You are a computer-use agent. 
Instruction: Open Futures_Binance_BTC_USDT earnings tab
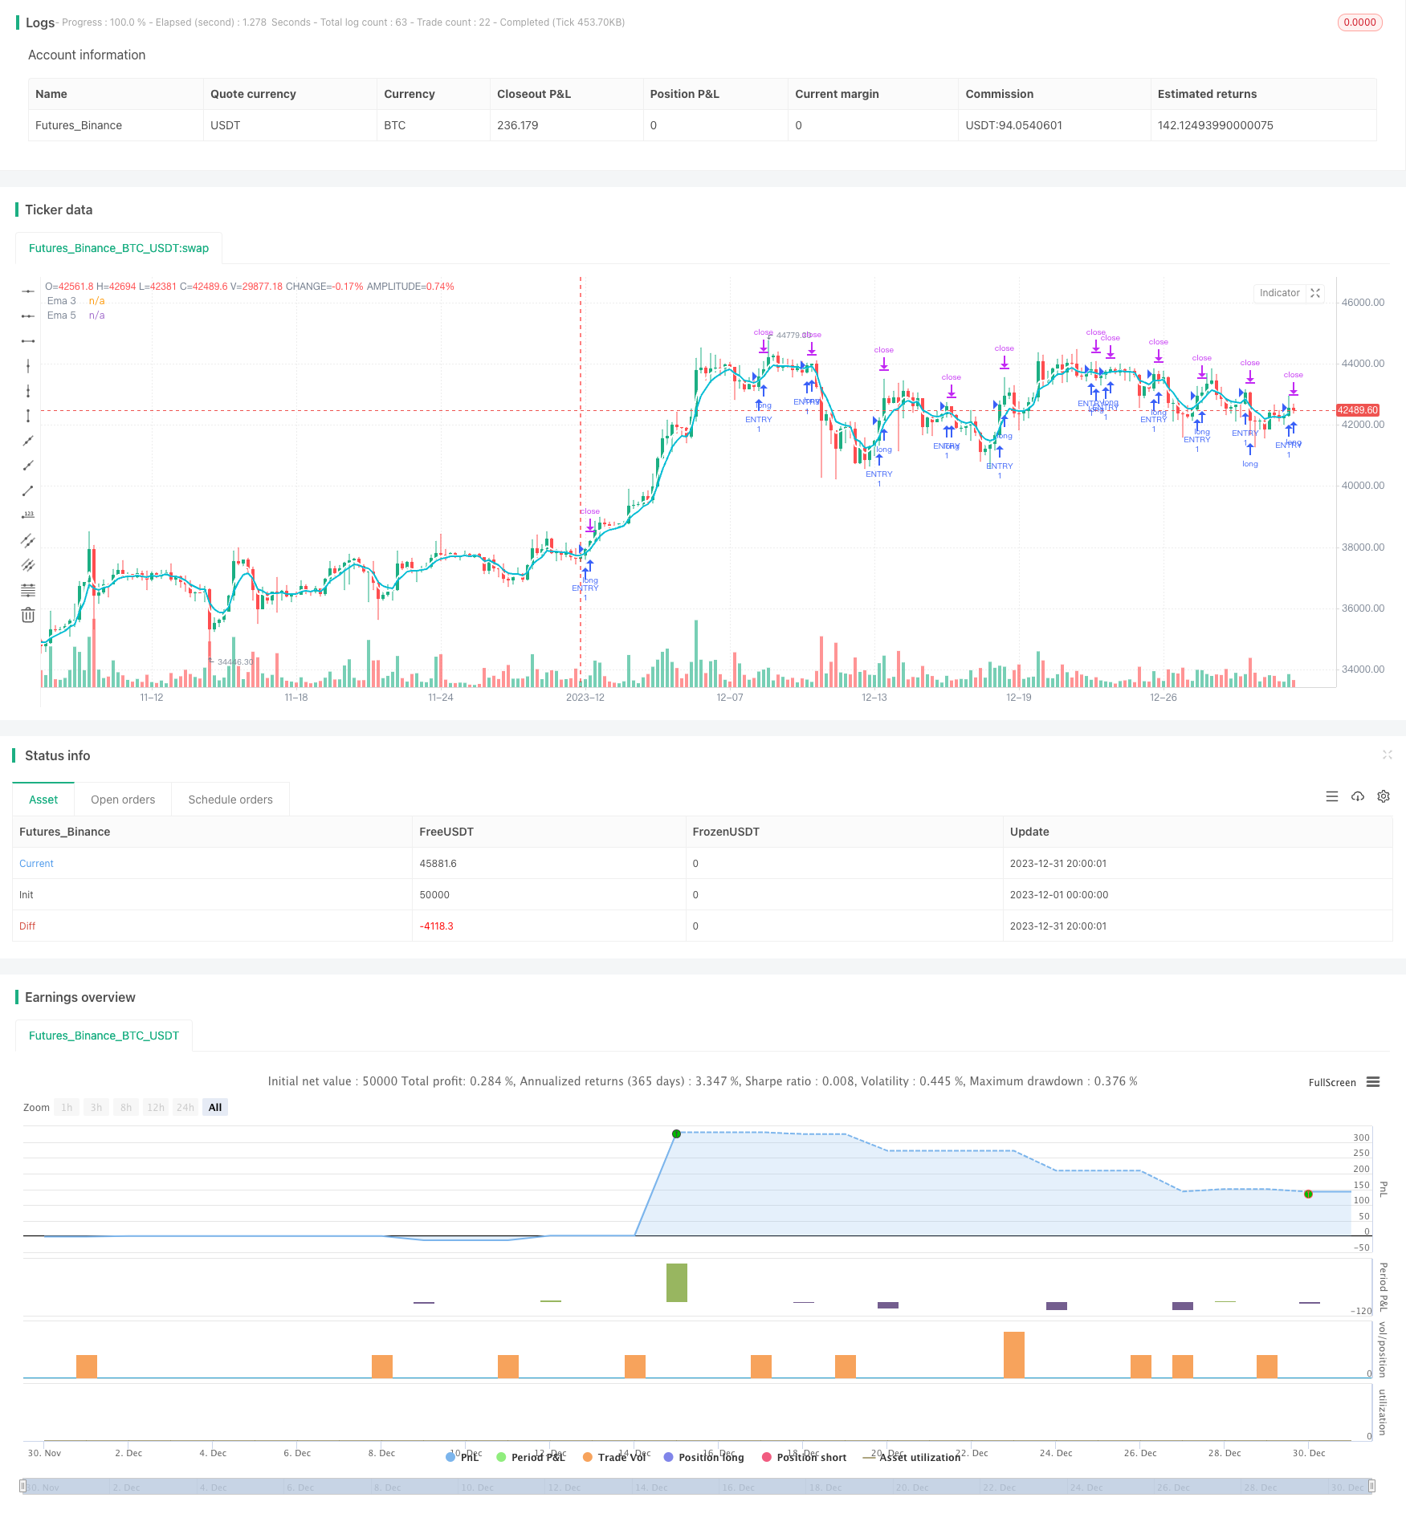coord(104,1036)
